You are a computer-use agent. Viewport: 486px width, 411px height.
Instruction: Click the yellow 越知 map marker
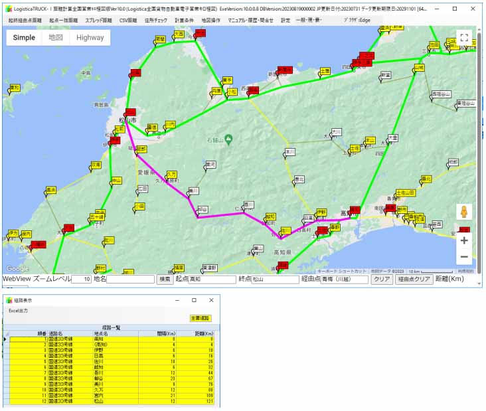pyautogui.click(x=270, y=216)
